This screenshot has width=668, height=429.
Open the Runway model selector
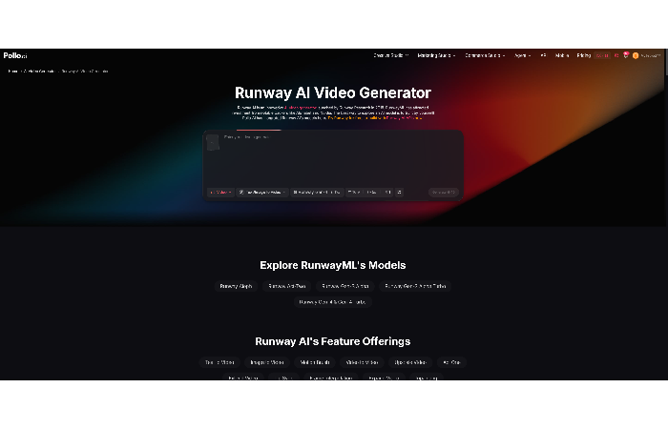317,193
